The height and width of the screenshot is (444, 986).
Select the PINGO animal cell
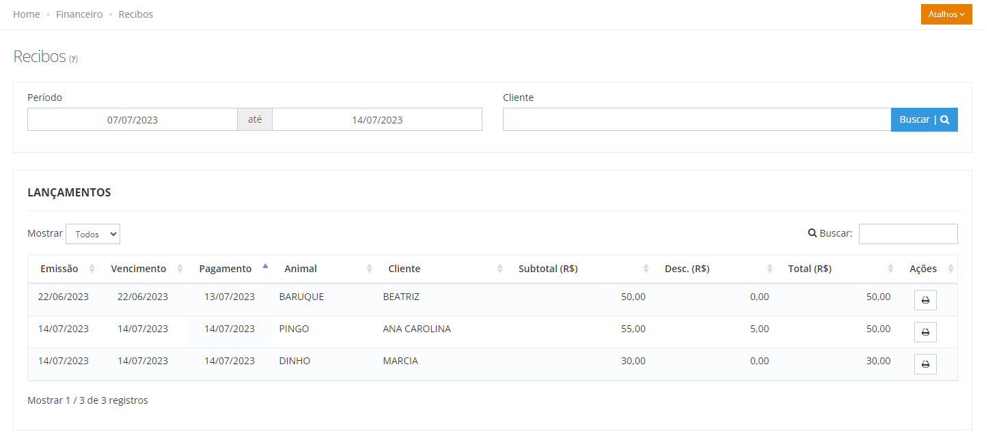[x=294, y=329]
